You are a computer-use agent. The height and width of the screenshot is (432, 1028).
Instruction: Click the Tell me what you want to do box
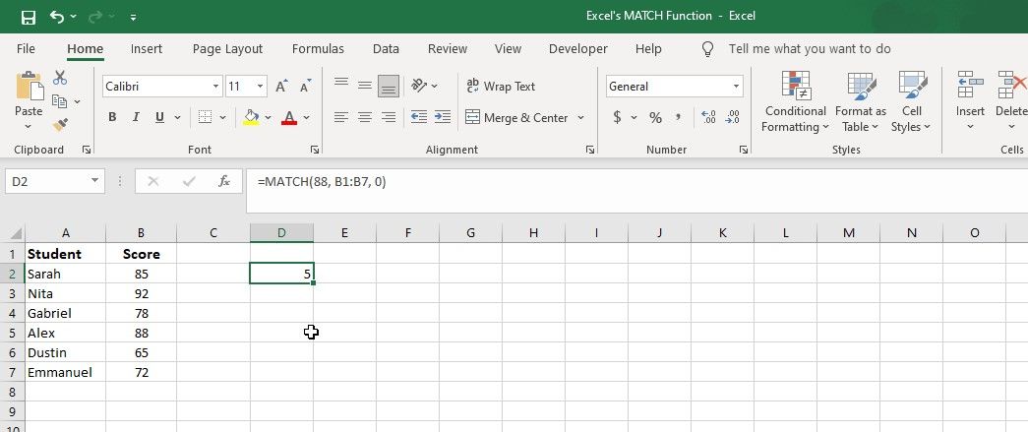(809, 48)
